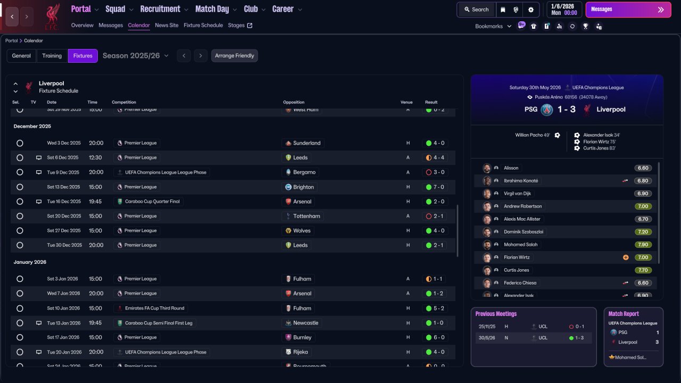Continue via the Messages button
The width and height of the screenshot is (681, 383).
[x=628, y=10]
